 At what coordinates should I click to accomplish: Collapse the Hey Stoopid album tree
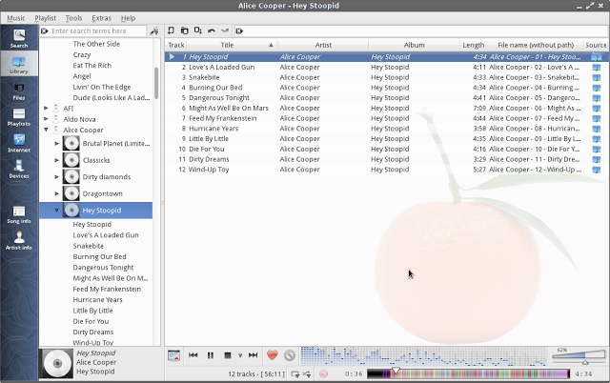pos(57,210)
